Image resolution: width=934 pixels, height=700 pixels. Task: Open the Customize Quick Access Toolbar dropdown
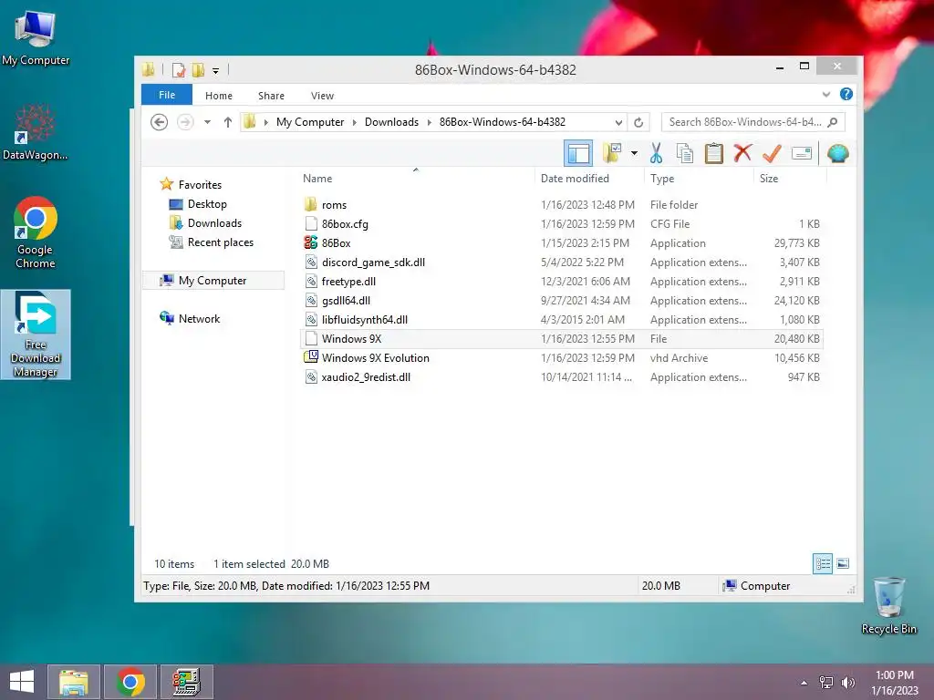point(215,71)
